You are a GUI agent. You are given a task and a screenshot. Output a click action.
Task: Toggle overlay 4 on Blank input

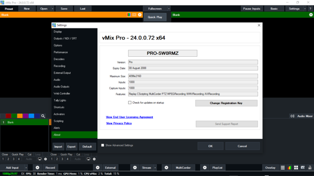click(19, 159)
